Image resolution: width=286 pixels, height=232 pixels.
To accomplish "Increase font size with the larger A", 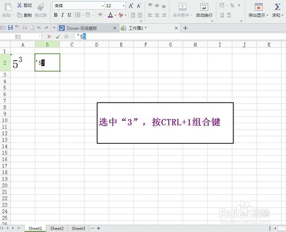I will [131, 6].
